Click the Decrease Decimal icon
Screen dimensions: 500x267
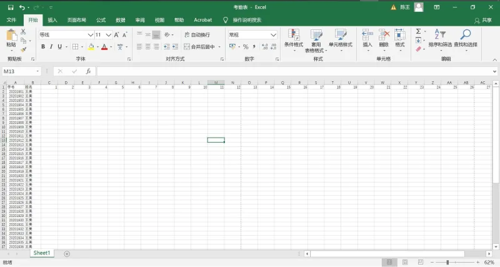click(x=273, y=46)
